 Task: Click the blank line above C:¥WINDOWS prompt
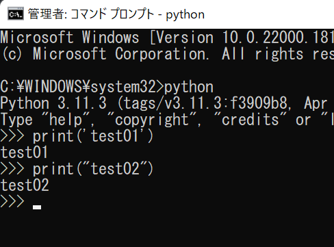tap(167, 70)
